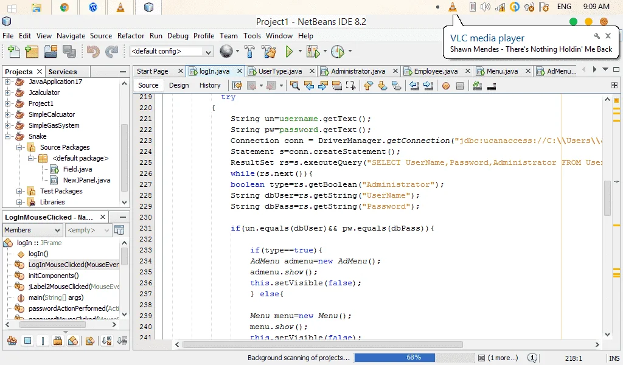Toggle Show Static Members in Navigator
Image resolution: width=623 pixels, height=365 pixels.
pos(43,341)
